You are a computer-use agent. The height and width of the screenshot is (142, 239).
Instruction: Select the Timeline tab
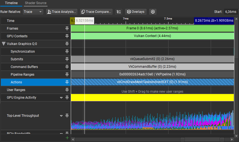(11, 3)
